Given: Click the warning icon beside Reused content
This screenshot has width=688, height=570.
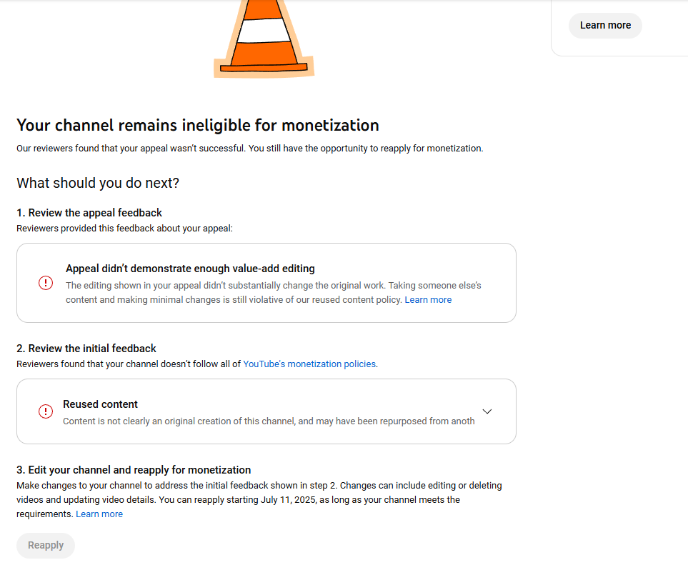Looking at the screenshot, I should [46, 411].
